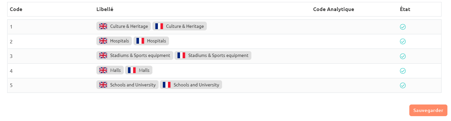Toggle the État status for Stadiums row
451x121 pixels.
pos(403,56)
